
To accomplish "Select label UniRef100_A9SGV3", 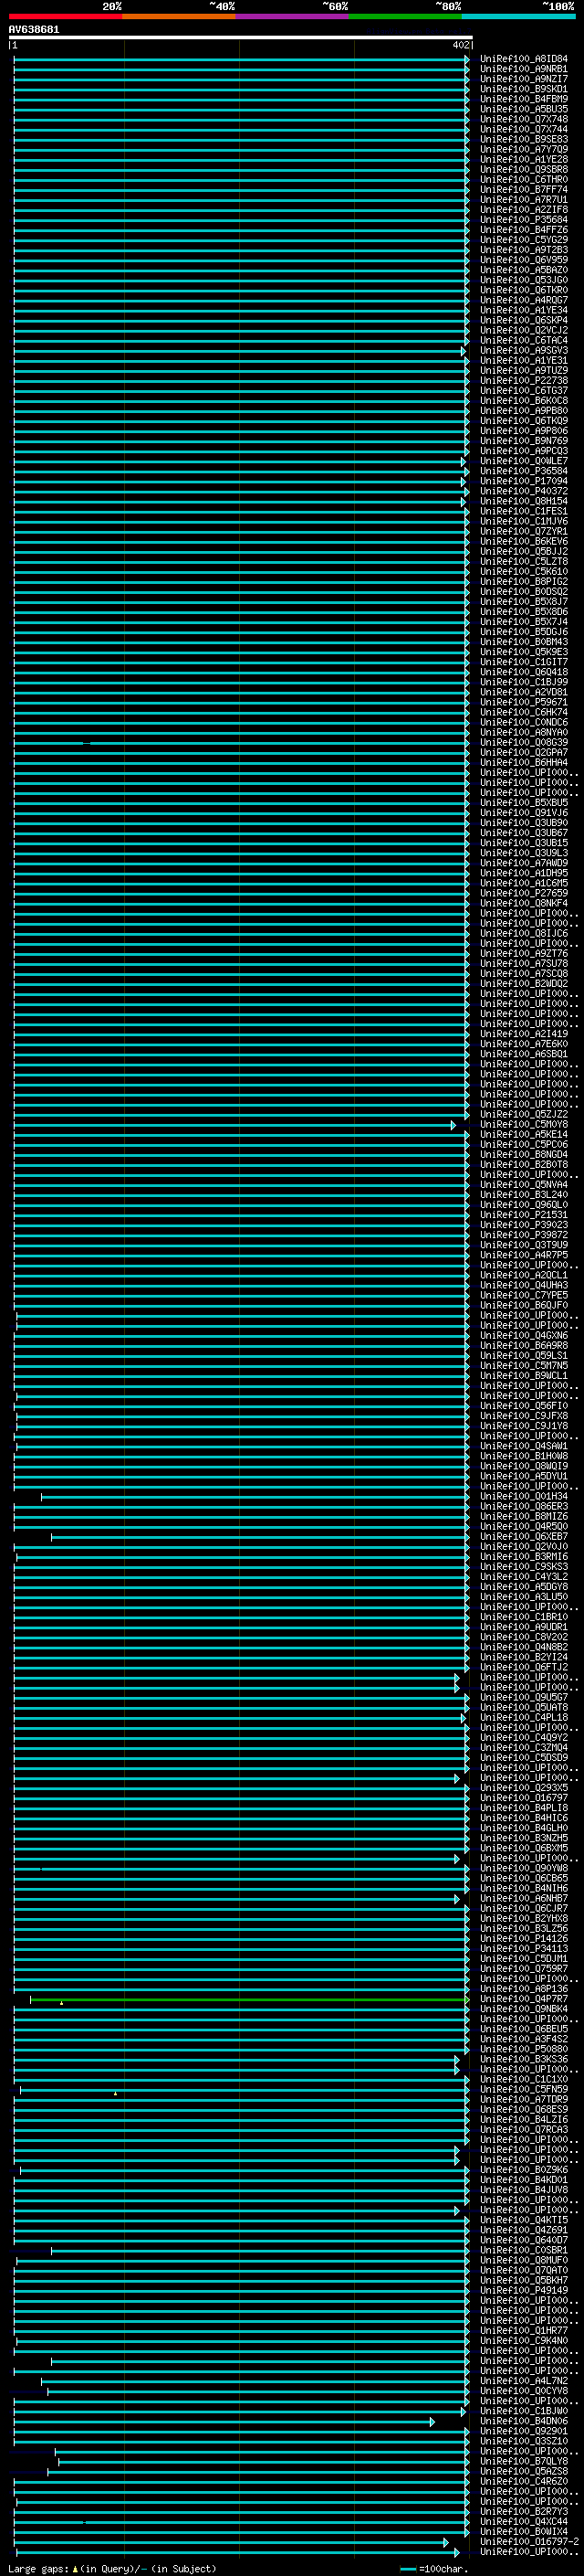I will [x=524, y=351].
